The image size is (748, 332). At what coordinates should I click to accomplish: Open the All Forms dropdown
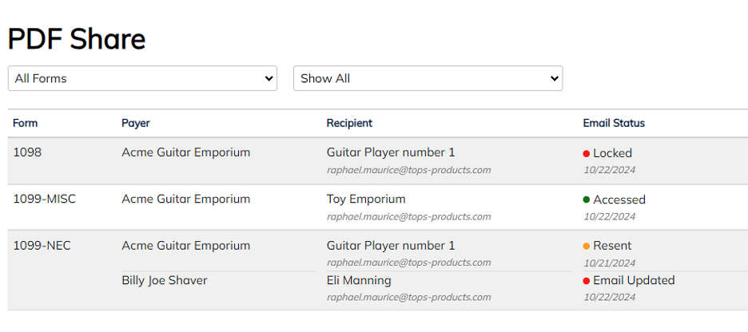pos(142,78)
